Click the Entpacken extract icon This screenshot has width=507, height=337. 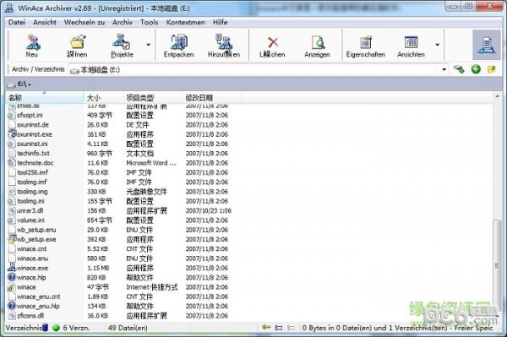coord(178,42)
